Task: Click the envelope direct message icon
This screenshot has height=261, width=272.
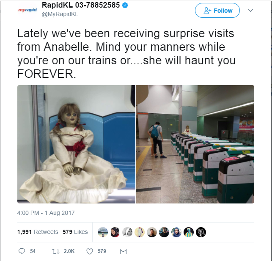Action: click(x=123, y=251)
